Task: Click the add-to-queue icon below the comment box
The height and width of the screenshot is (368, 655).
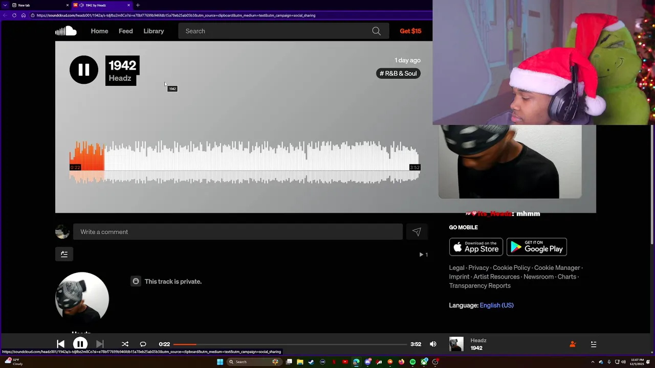Action: click(x=64, y=254)
